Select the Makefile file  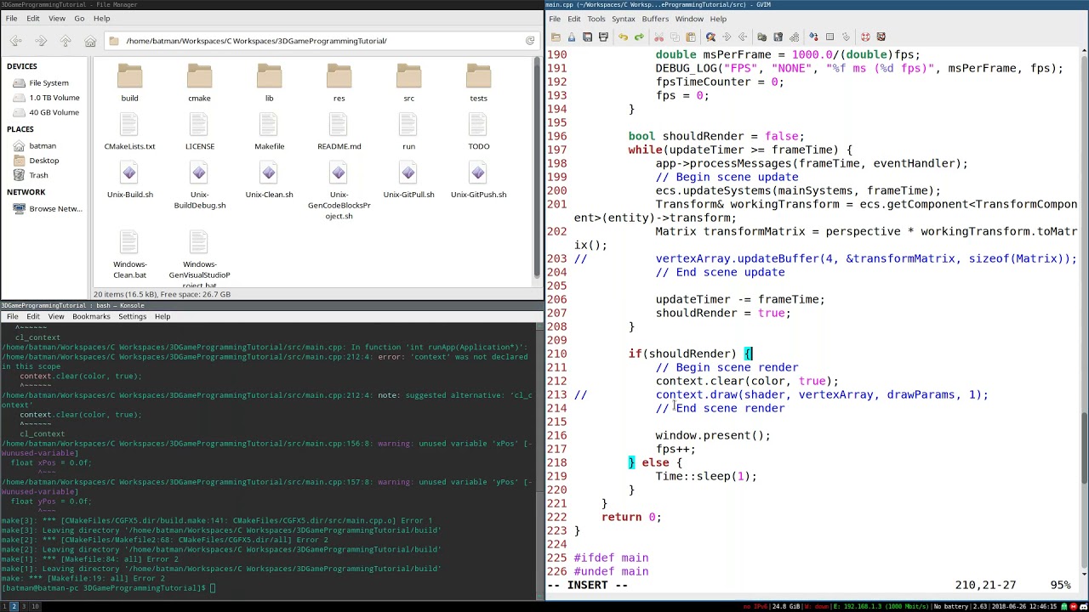point(269,132)
